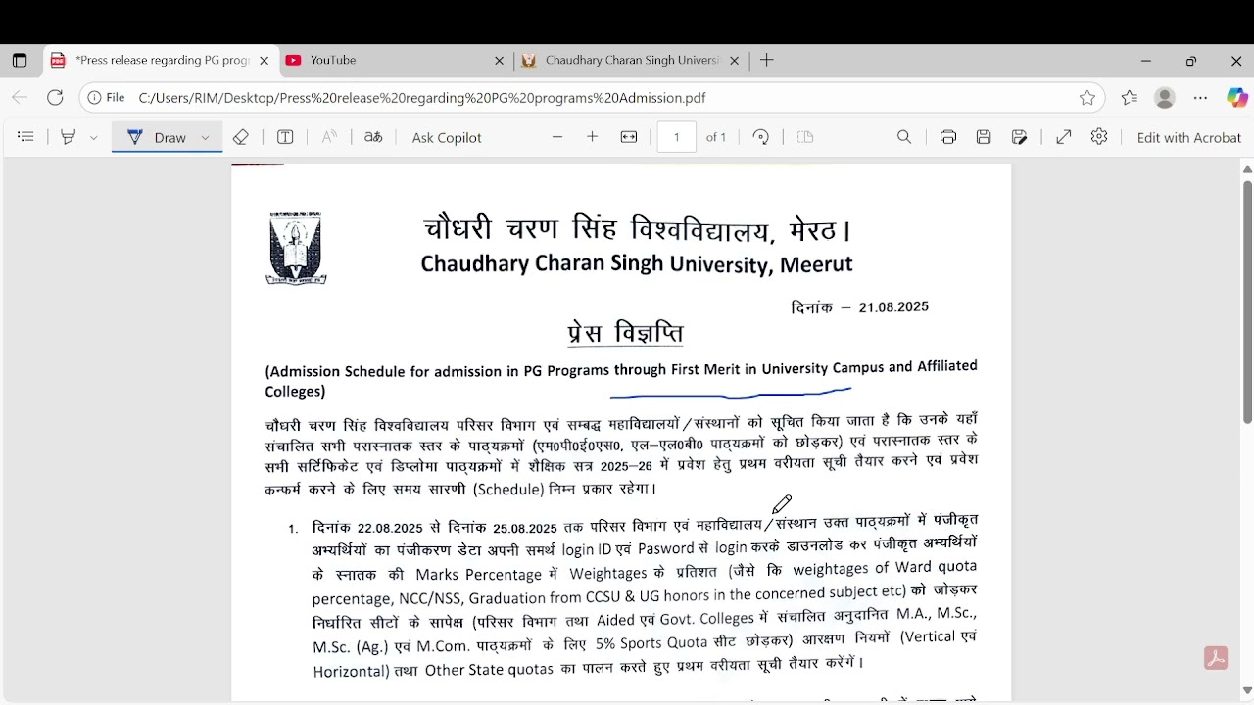Add a text box to the PDF
Image resolution: width=1254 pixels, height=705 pixels.
(x=285, y=137)
